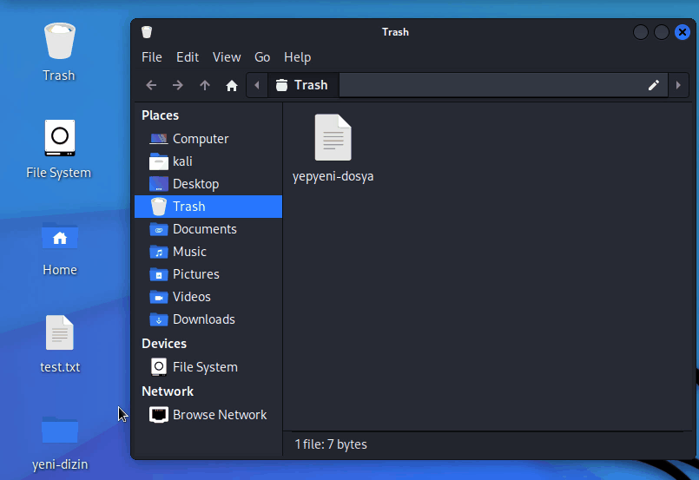Click the yepyeni-dosya file name label
Viewport: 699px width, 480px height.
point(333,176)
